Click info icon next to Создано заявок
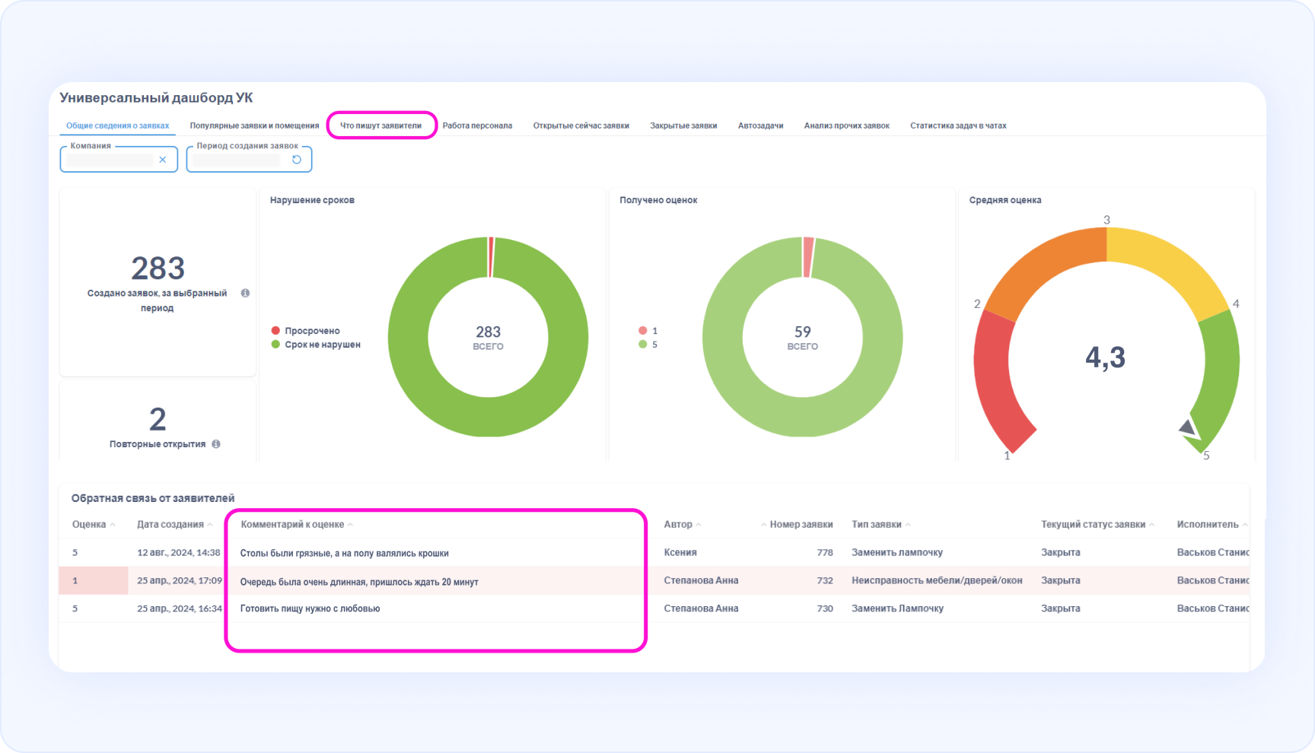Image resolution: width=1315 pixels, height=753 pixels. [x=245, y=293]
